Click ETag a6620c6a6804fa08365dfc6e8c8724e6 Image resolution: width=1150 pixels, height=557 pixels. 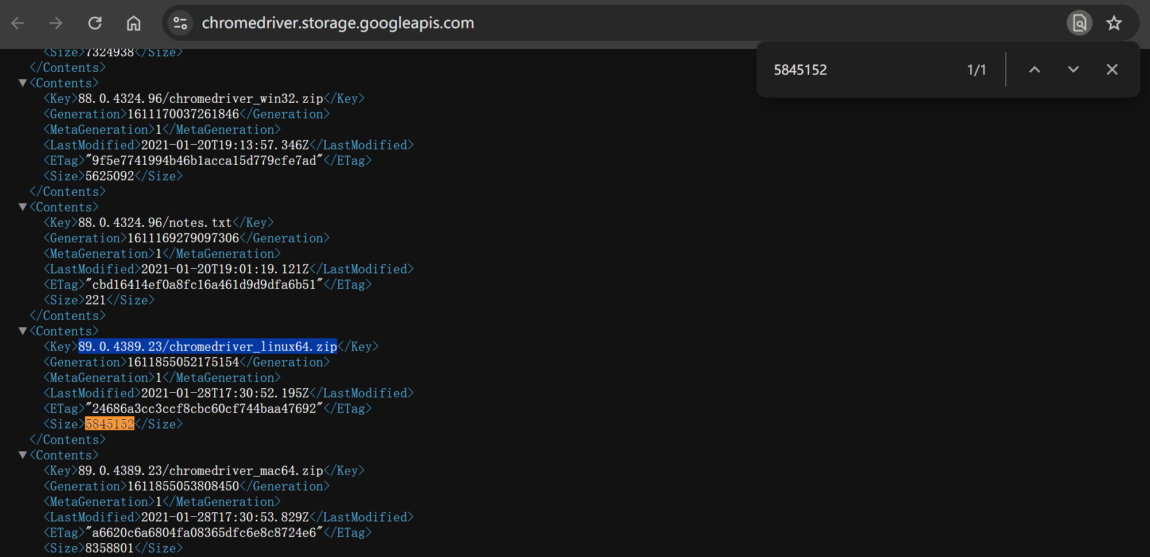coord(204,533)
